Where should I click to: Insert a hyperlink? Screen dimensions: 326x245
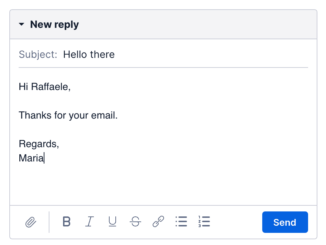pyautogui.click(x=158, y=222)
